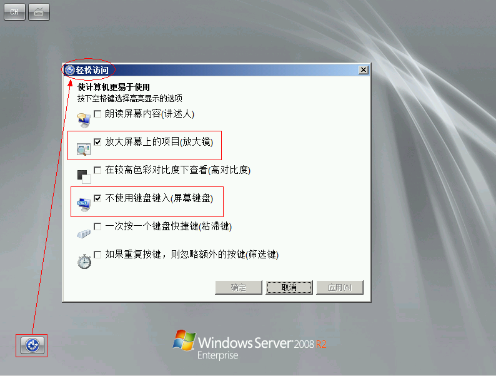This screenshot has width=496, height=376.
Task: Click the Narrator speech bubble icon
Action: (x=84, y=120)
